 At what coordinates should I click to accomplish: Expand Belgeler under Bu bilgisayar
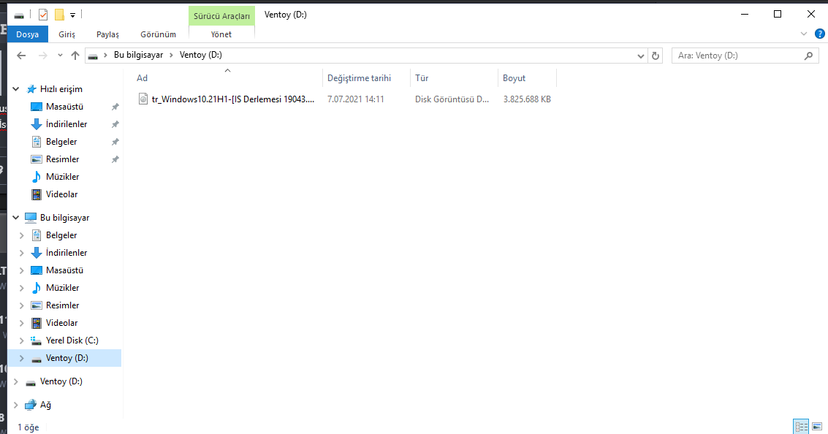[22, 235]
